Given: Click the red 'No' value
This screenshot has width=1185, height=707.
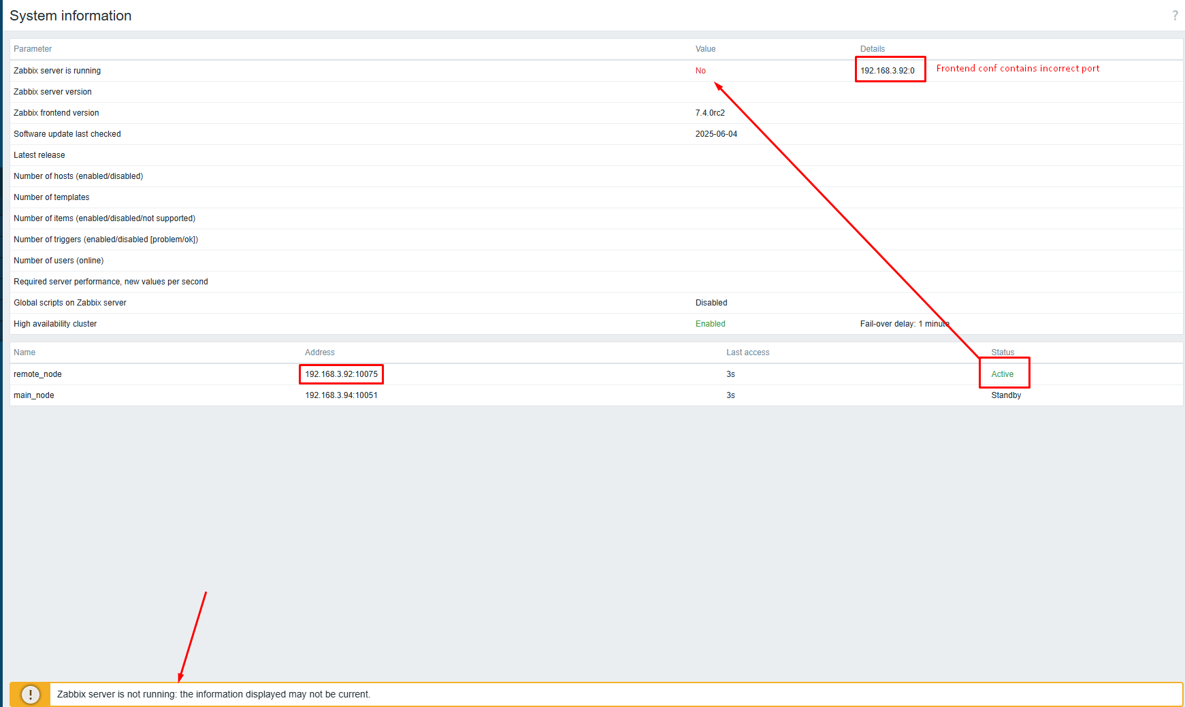Looking at the screenshot, I should pyautogui.click(x=700, y=71).
